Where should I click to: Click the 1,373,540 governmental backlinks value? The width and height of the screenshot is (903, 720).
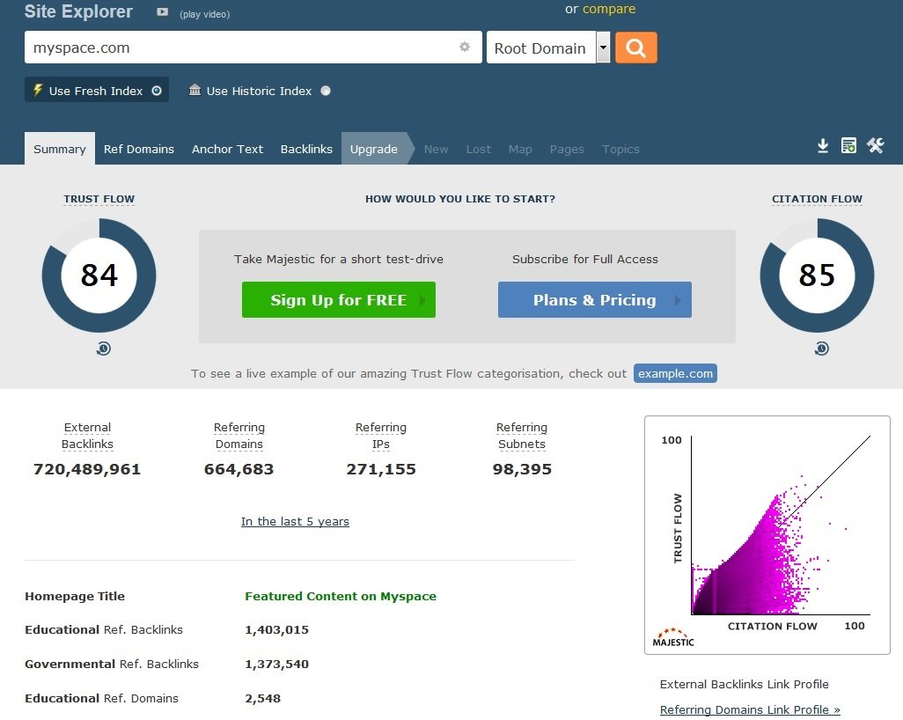pos(277,665)
